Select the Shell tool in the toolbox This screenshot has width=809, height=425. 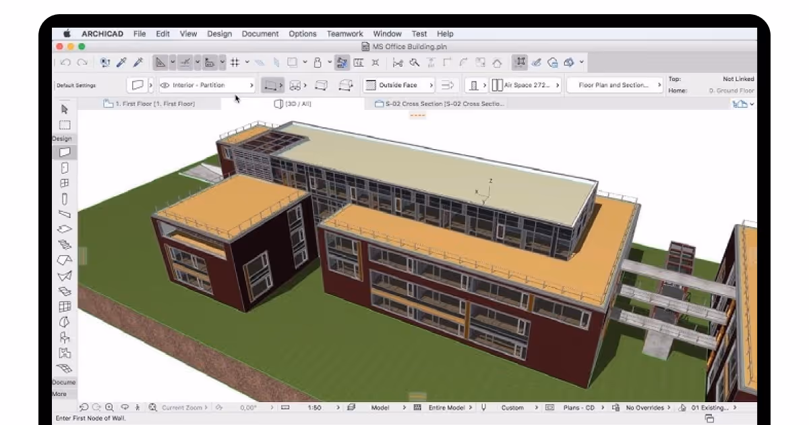click(65, 275)
